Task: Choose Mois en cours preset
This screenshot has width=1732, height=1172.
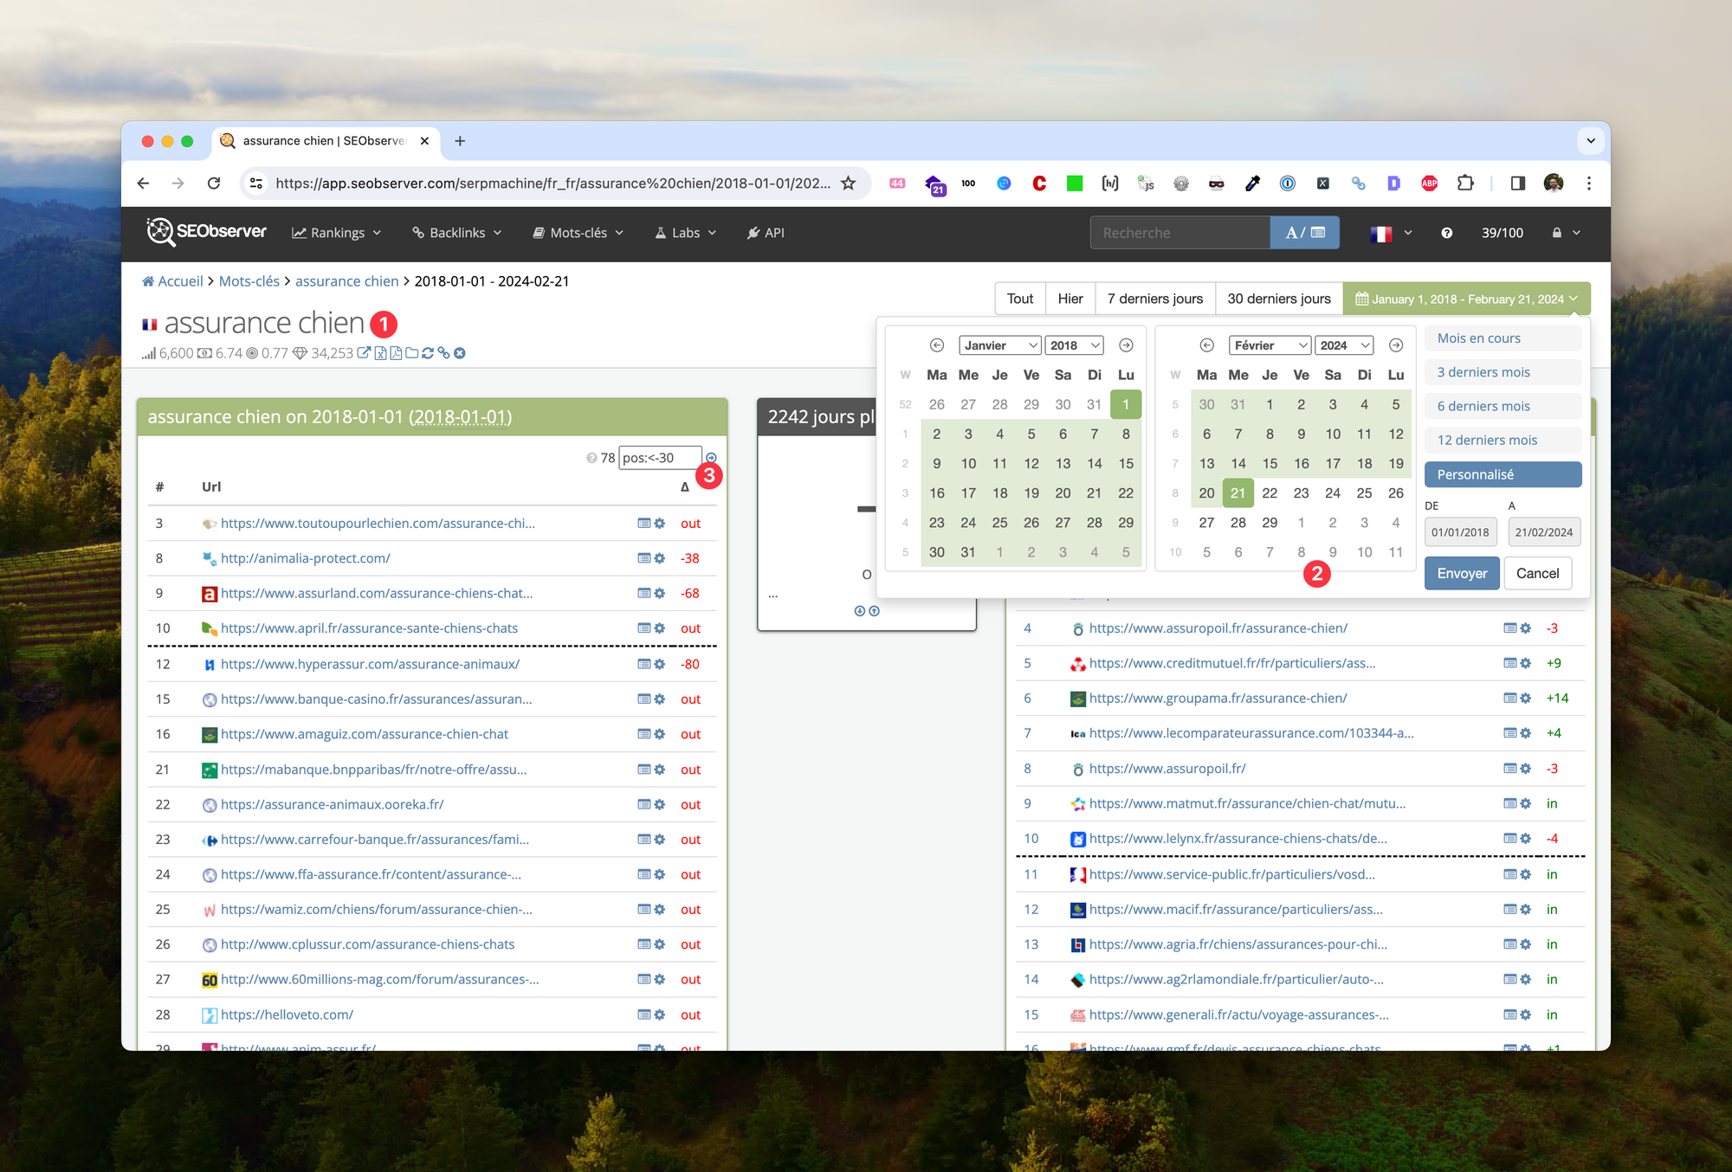Action: click(1503, 338)
